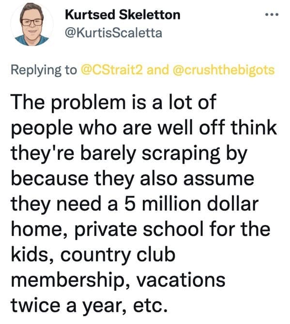Click the number "5" before million
290x324 pixels.
pyautogui.click(x=130, y=204)
